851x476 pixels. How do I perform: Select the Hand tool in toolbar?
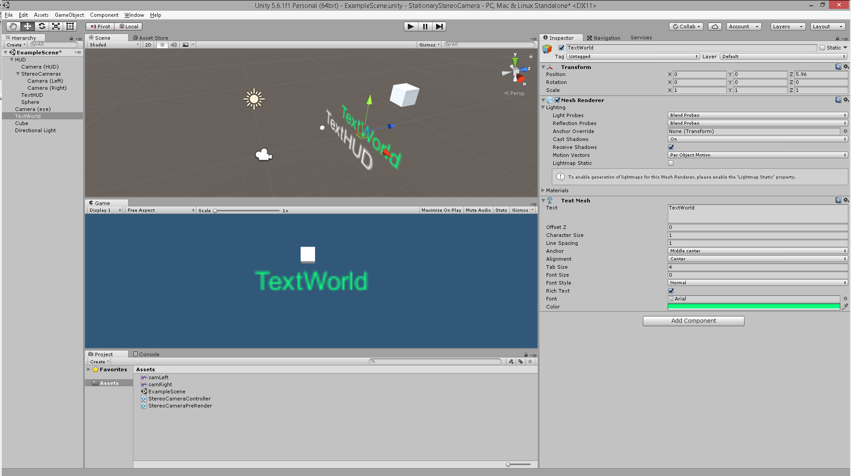(13, 27)
